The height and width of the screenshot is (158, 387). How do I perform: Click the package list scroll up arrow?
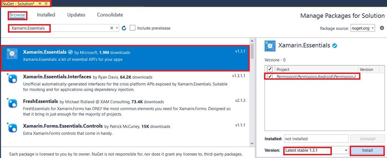click(x=252, y=41)
